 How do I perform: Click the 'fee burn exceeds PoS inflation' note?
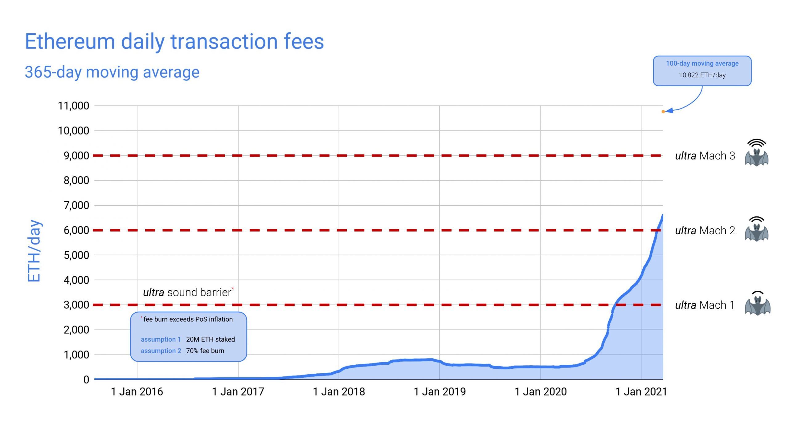coord(188,319)
